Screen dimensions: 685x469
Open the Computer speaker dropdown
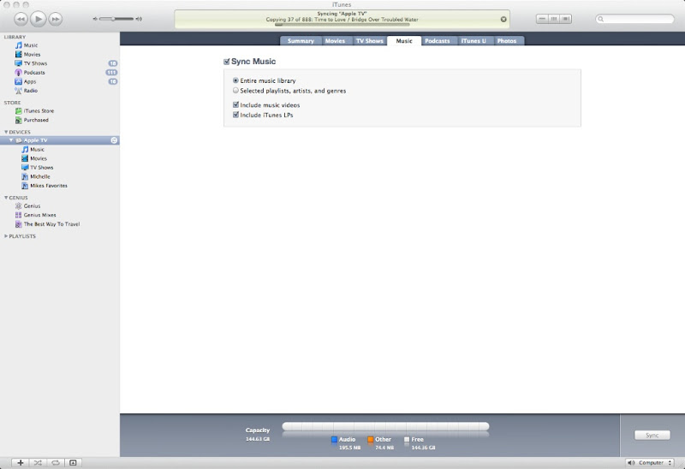[650, 462]
